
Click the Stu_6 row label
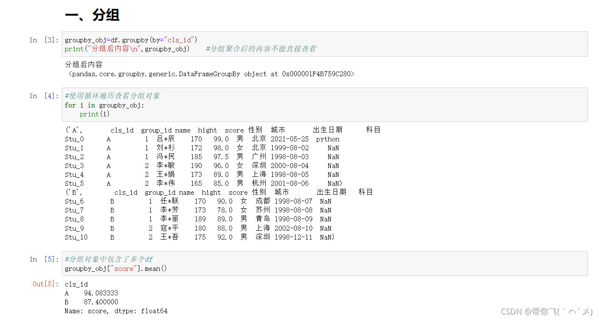pos(74,201)
